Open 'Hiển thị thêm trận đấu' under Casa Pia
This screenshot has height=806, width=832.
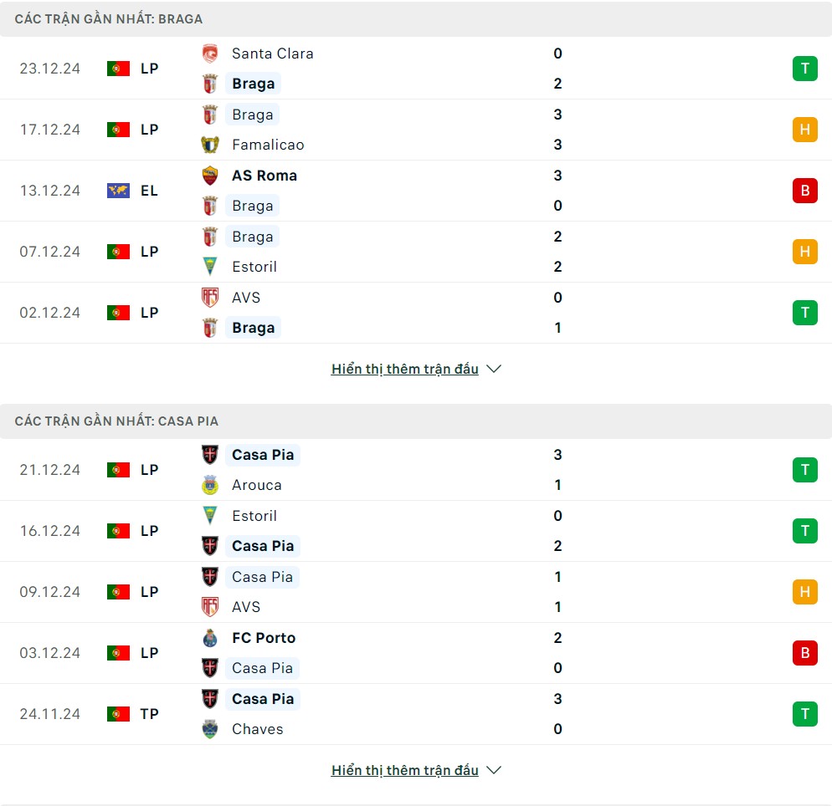pos(405,770)
